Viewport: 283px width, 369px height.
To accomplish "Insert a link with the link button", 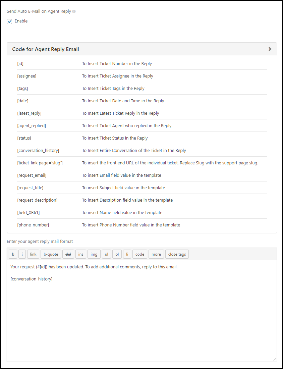I will tap(33, 254).
